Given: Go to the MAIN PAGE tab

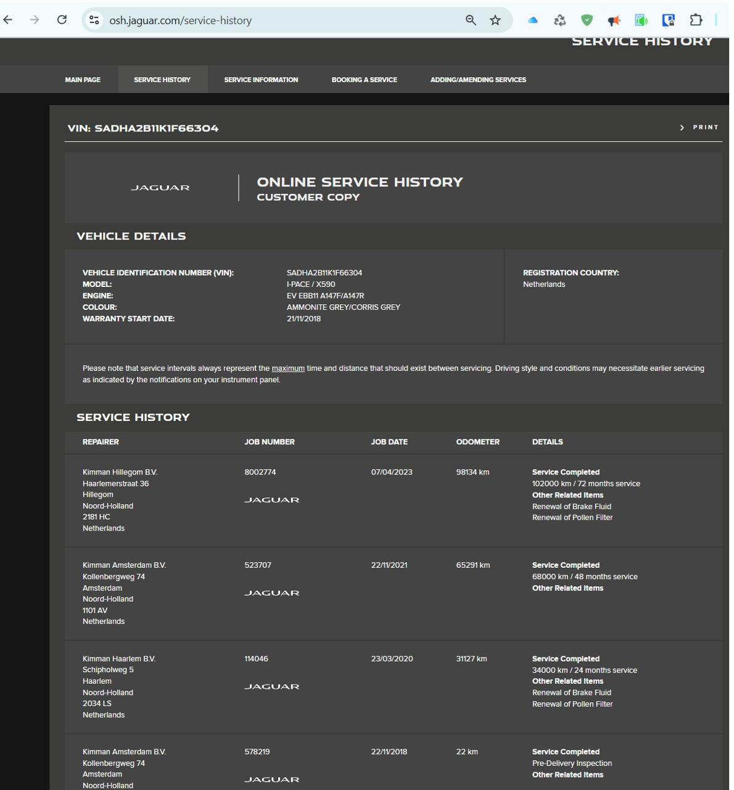Looking at the screenshot, I should pyautogui.click(x=83, y=80).
